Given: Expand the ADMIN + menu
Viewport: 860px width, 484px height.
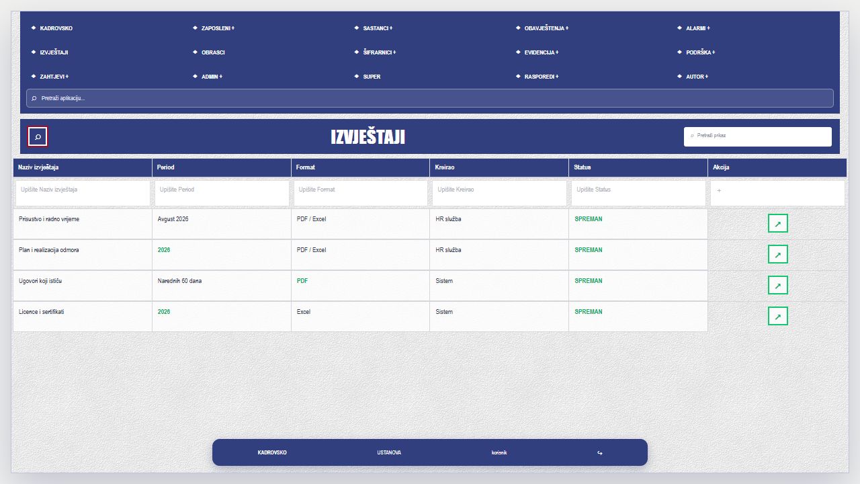Looking at the screenshot, I should (212, 77).
